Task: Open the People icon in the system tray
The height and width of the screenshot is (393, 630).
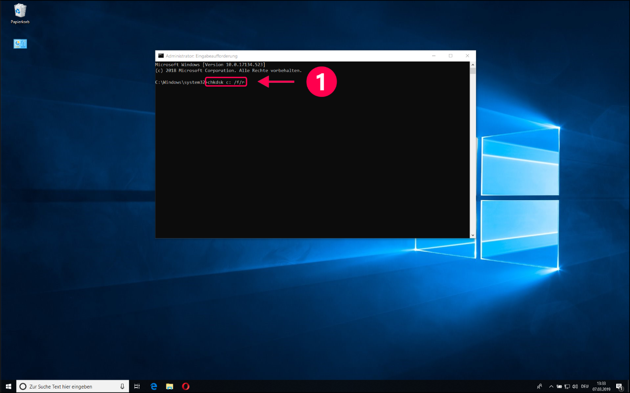Action: coord(540,387)
